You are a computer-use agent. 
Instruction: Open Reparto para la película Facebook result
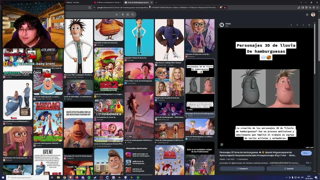tap(169, 82)
